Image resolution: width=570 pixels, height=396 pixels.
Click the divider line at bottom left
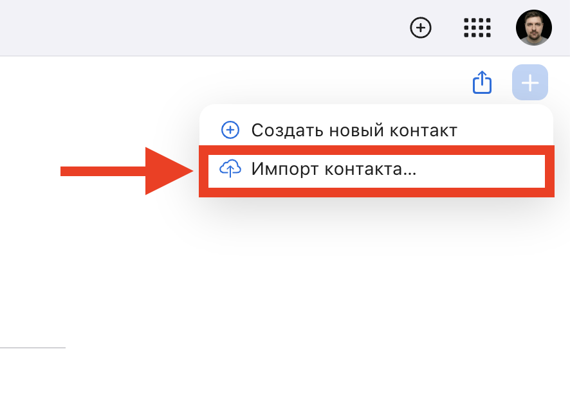pyautogui.click(x=32, y=347)
